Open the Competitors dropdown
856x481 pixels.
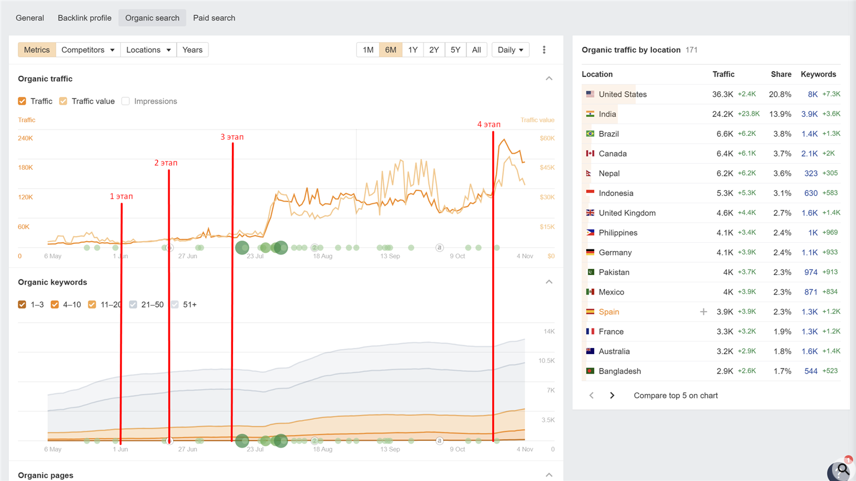[88, 50]
